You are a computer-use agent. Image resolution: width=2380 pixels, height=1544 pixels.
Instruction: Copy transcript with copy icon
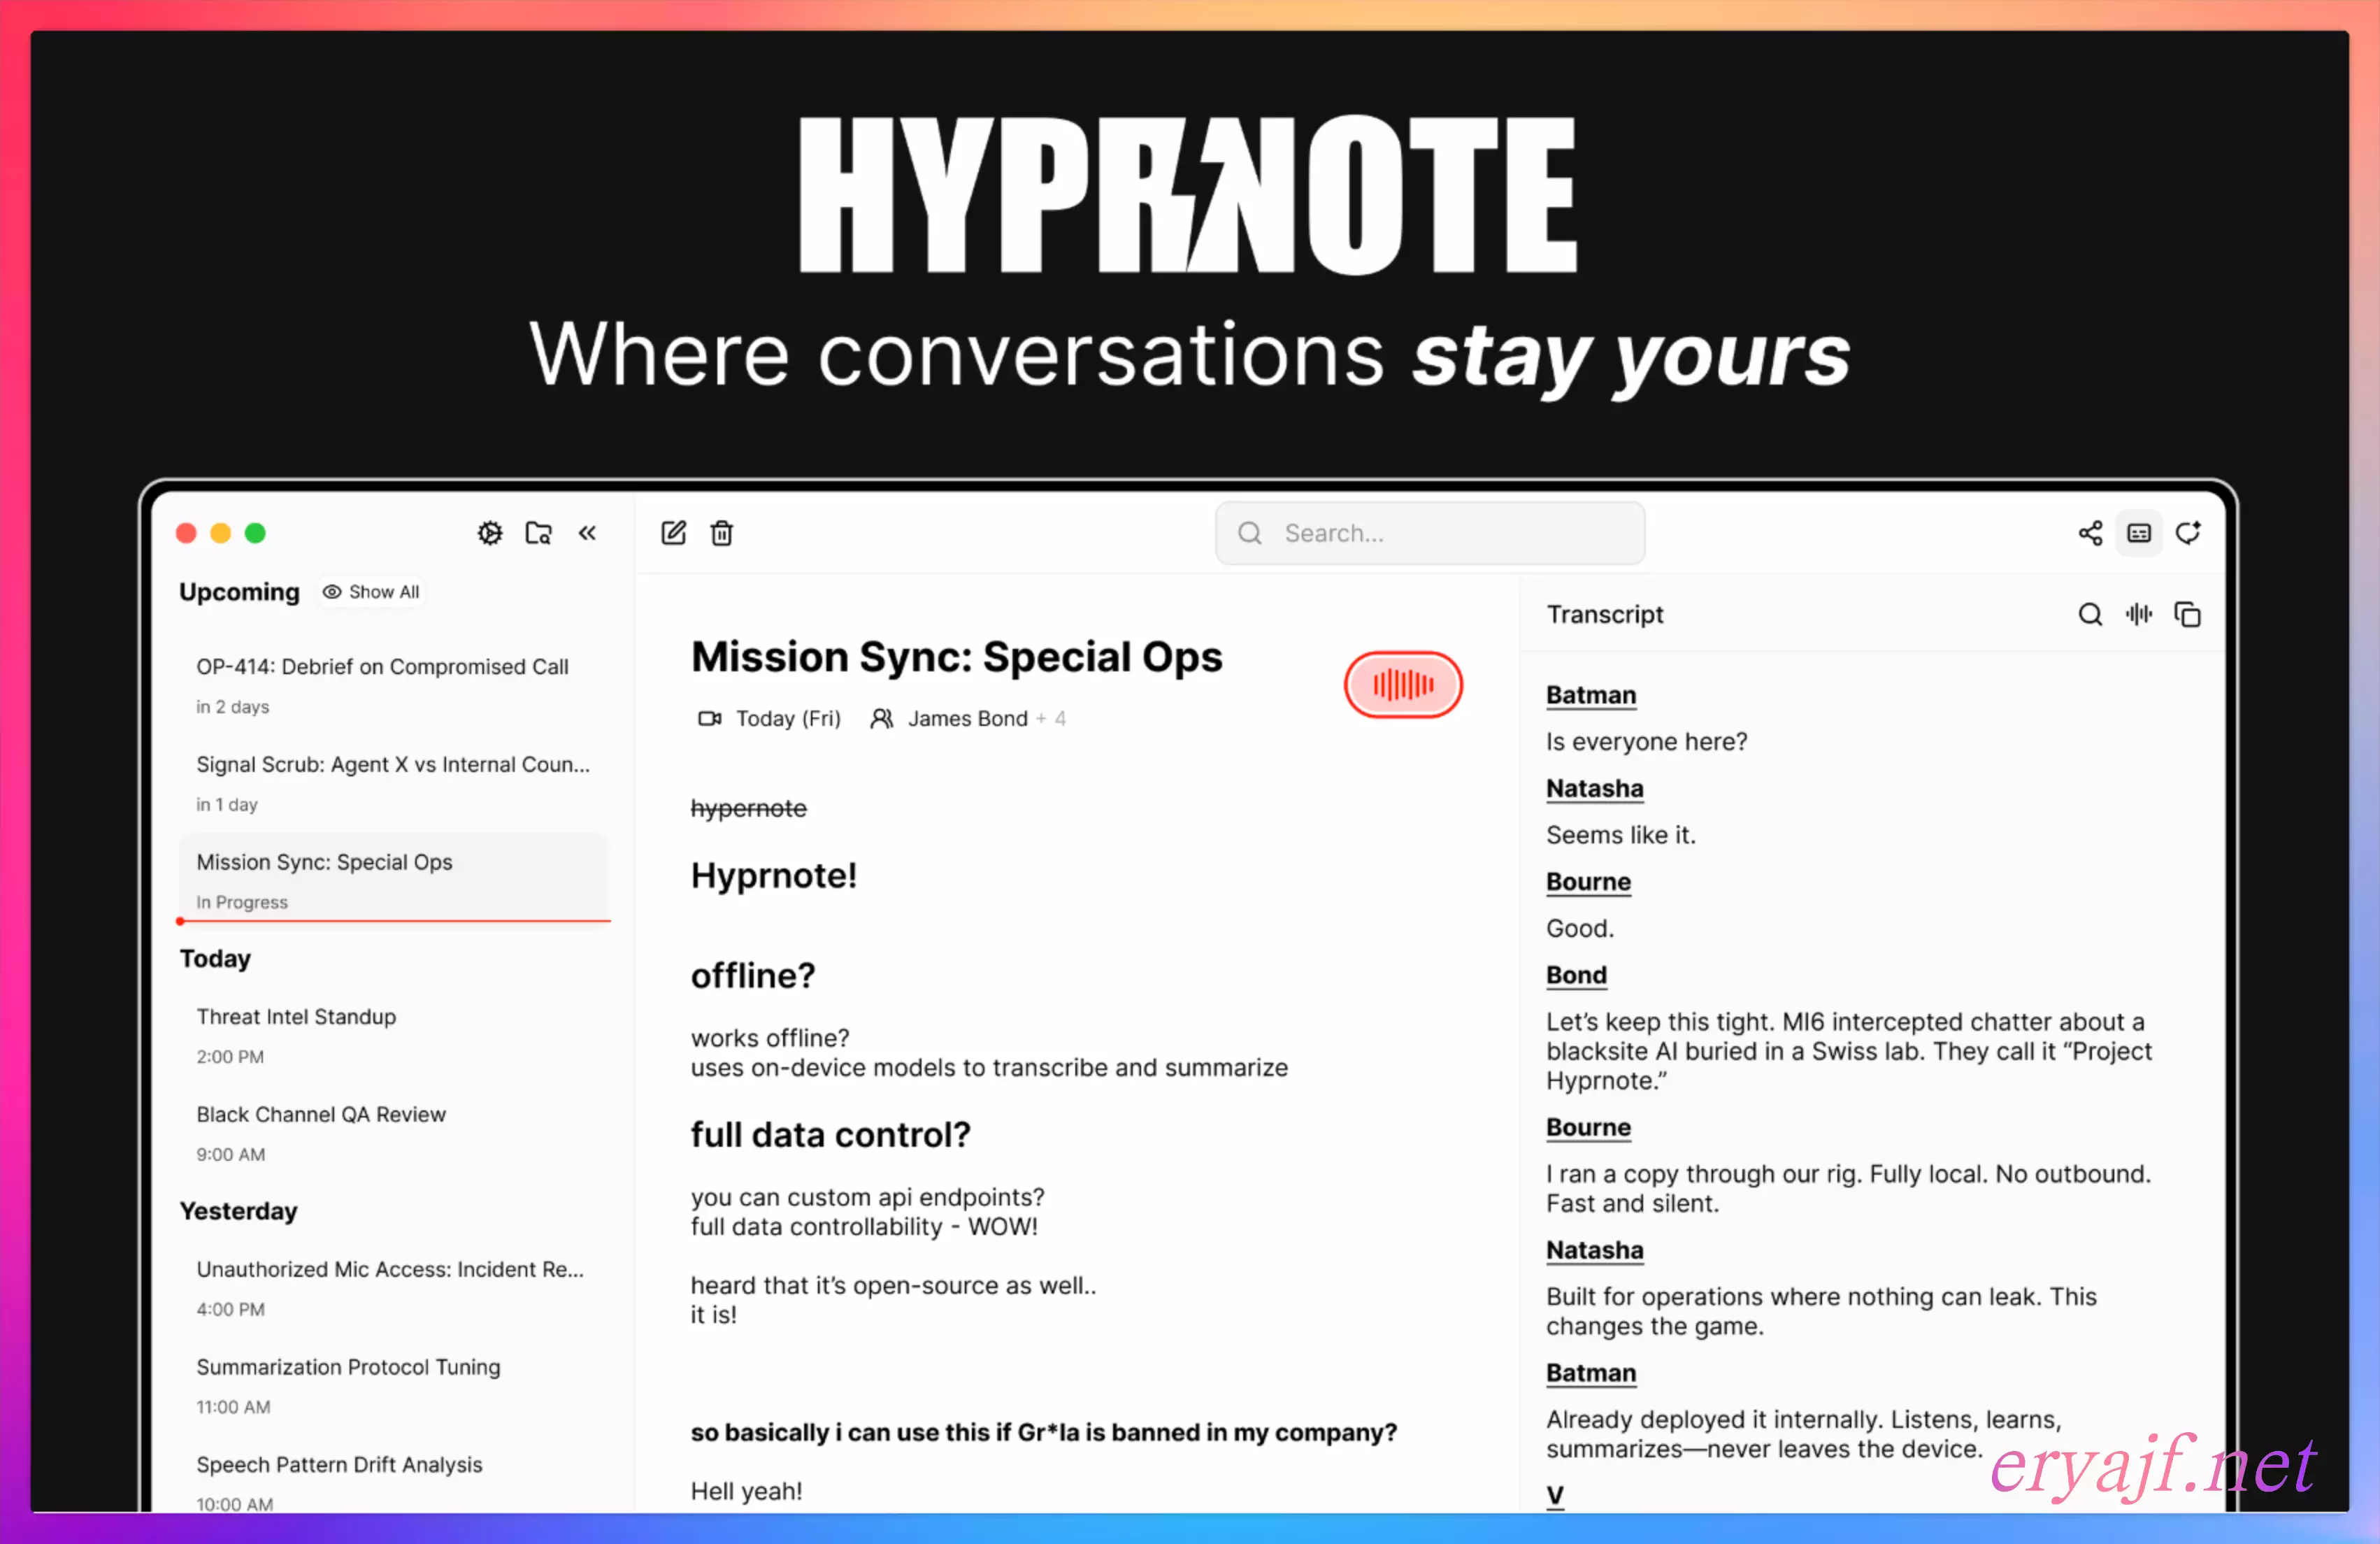coord(2188,614)
